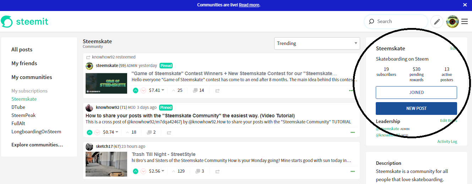Open the Read more link in banner
This screenshot has width=472, height=184.
[x=249, y=5]
